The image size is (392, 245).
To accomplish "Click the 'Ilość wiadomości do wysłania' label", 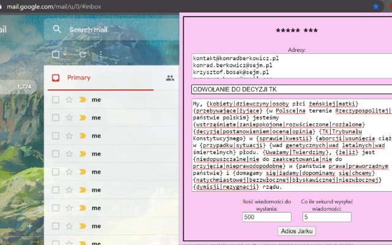I will pyautogui.click(x=266, y=205).
